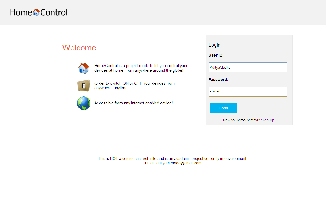The image size is (326, 204).
Task: Click the word 'Home' in the header logo
Action: (x=21, y=12)
